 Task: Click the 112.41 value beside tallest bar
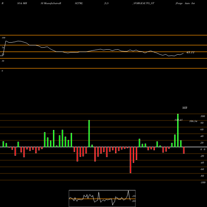click(178, 120)
